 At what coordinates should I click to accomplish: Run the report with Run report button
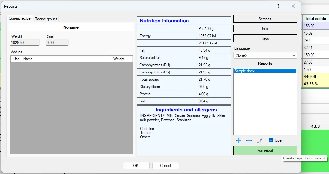point(265,150)
